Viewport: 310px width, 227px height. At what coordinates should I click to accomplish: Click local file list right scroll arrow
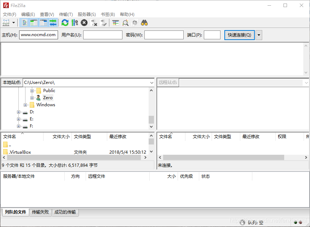[x=145, y=158]
